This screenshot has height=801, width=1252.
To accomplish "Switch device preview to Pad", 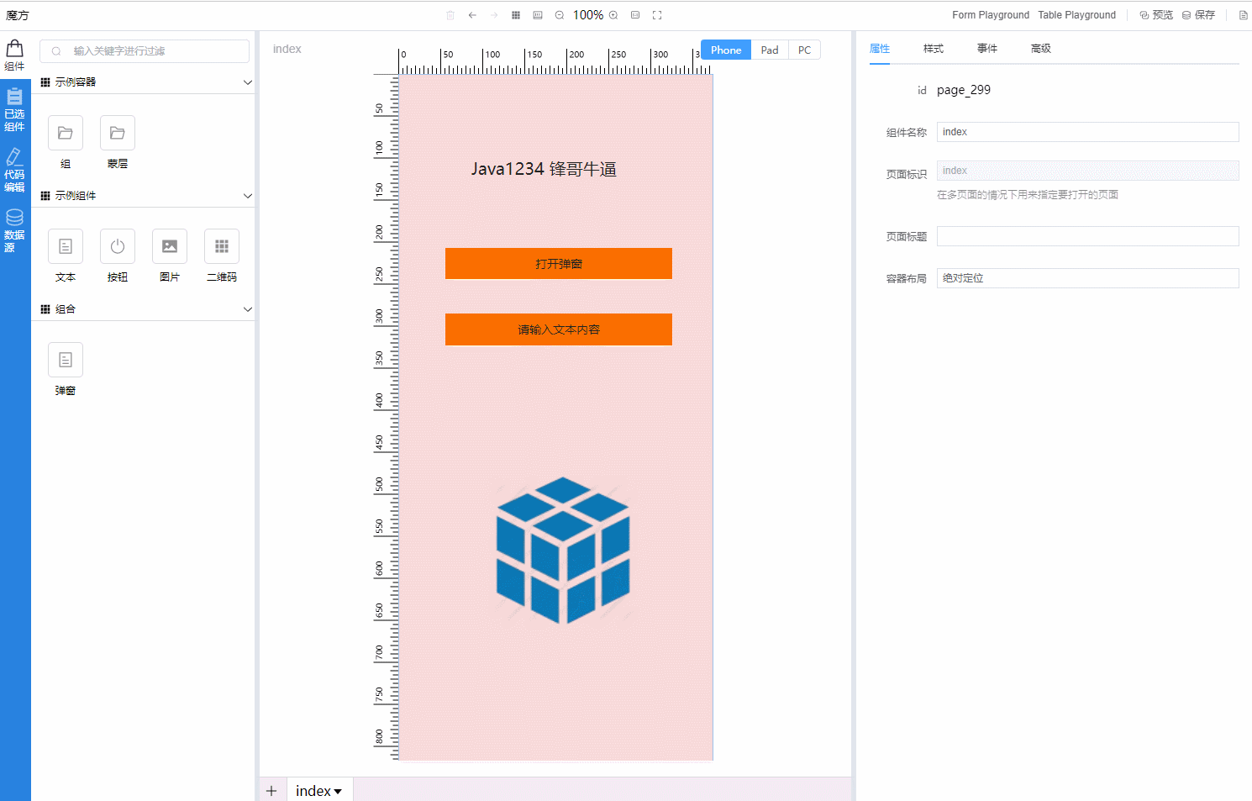I will point(770,50).
